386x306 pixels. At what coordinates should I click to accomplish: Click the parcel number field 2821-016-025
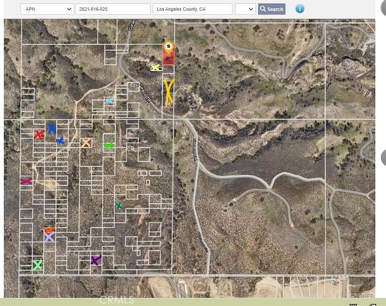point(112,9)
